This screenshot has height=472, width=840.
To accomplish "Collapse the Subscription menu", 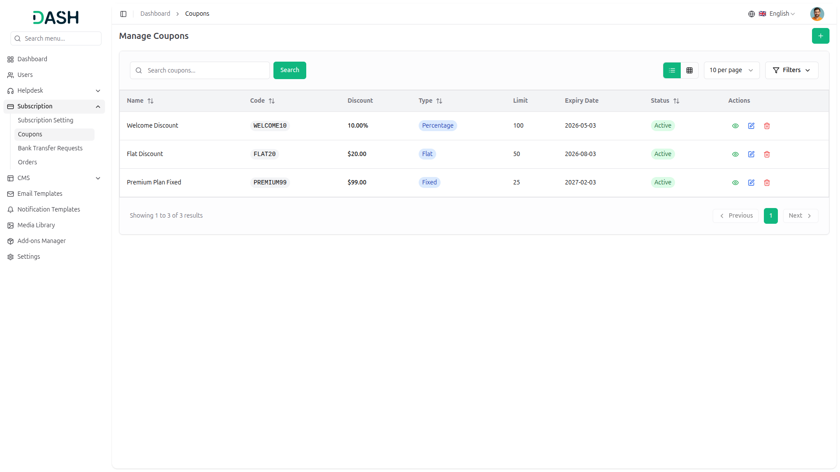I will pos(54,107).
